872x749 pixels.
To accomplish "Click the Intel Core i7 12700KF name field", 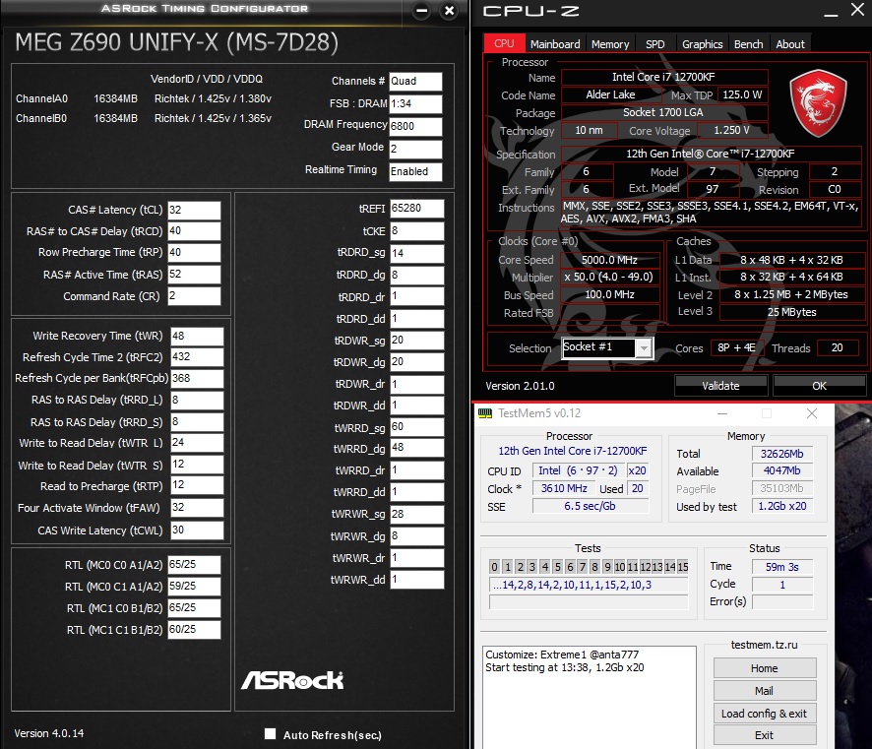I will [664, 78].
